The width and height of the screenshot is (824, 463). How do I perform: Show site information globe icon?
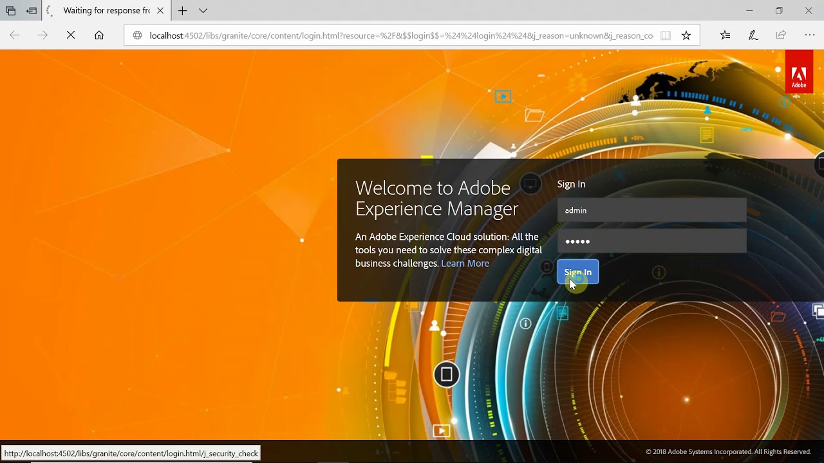click(x=137, y=35)
